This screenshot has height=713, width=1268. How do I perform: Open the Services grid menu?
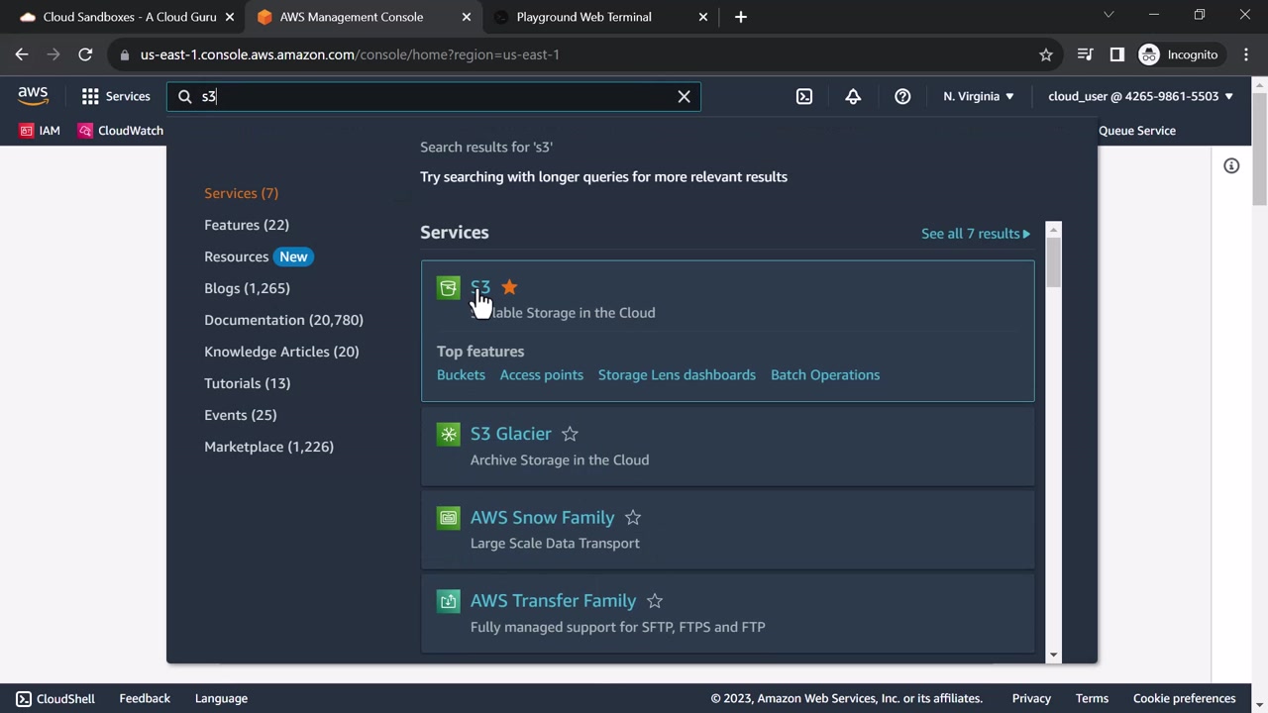point(116,96)
